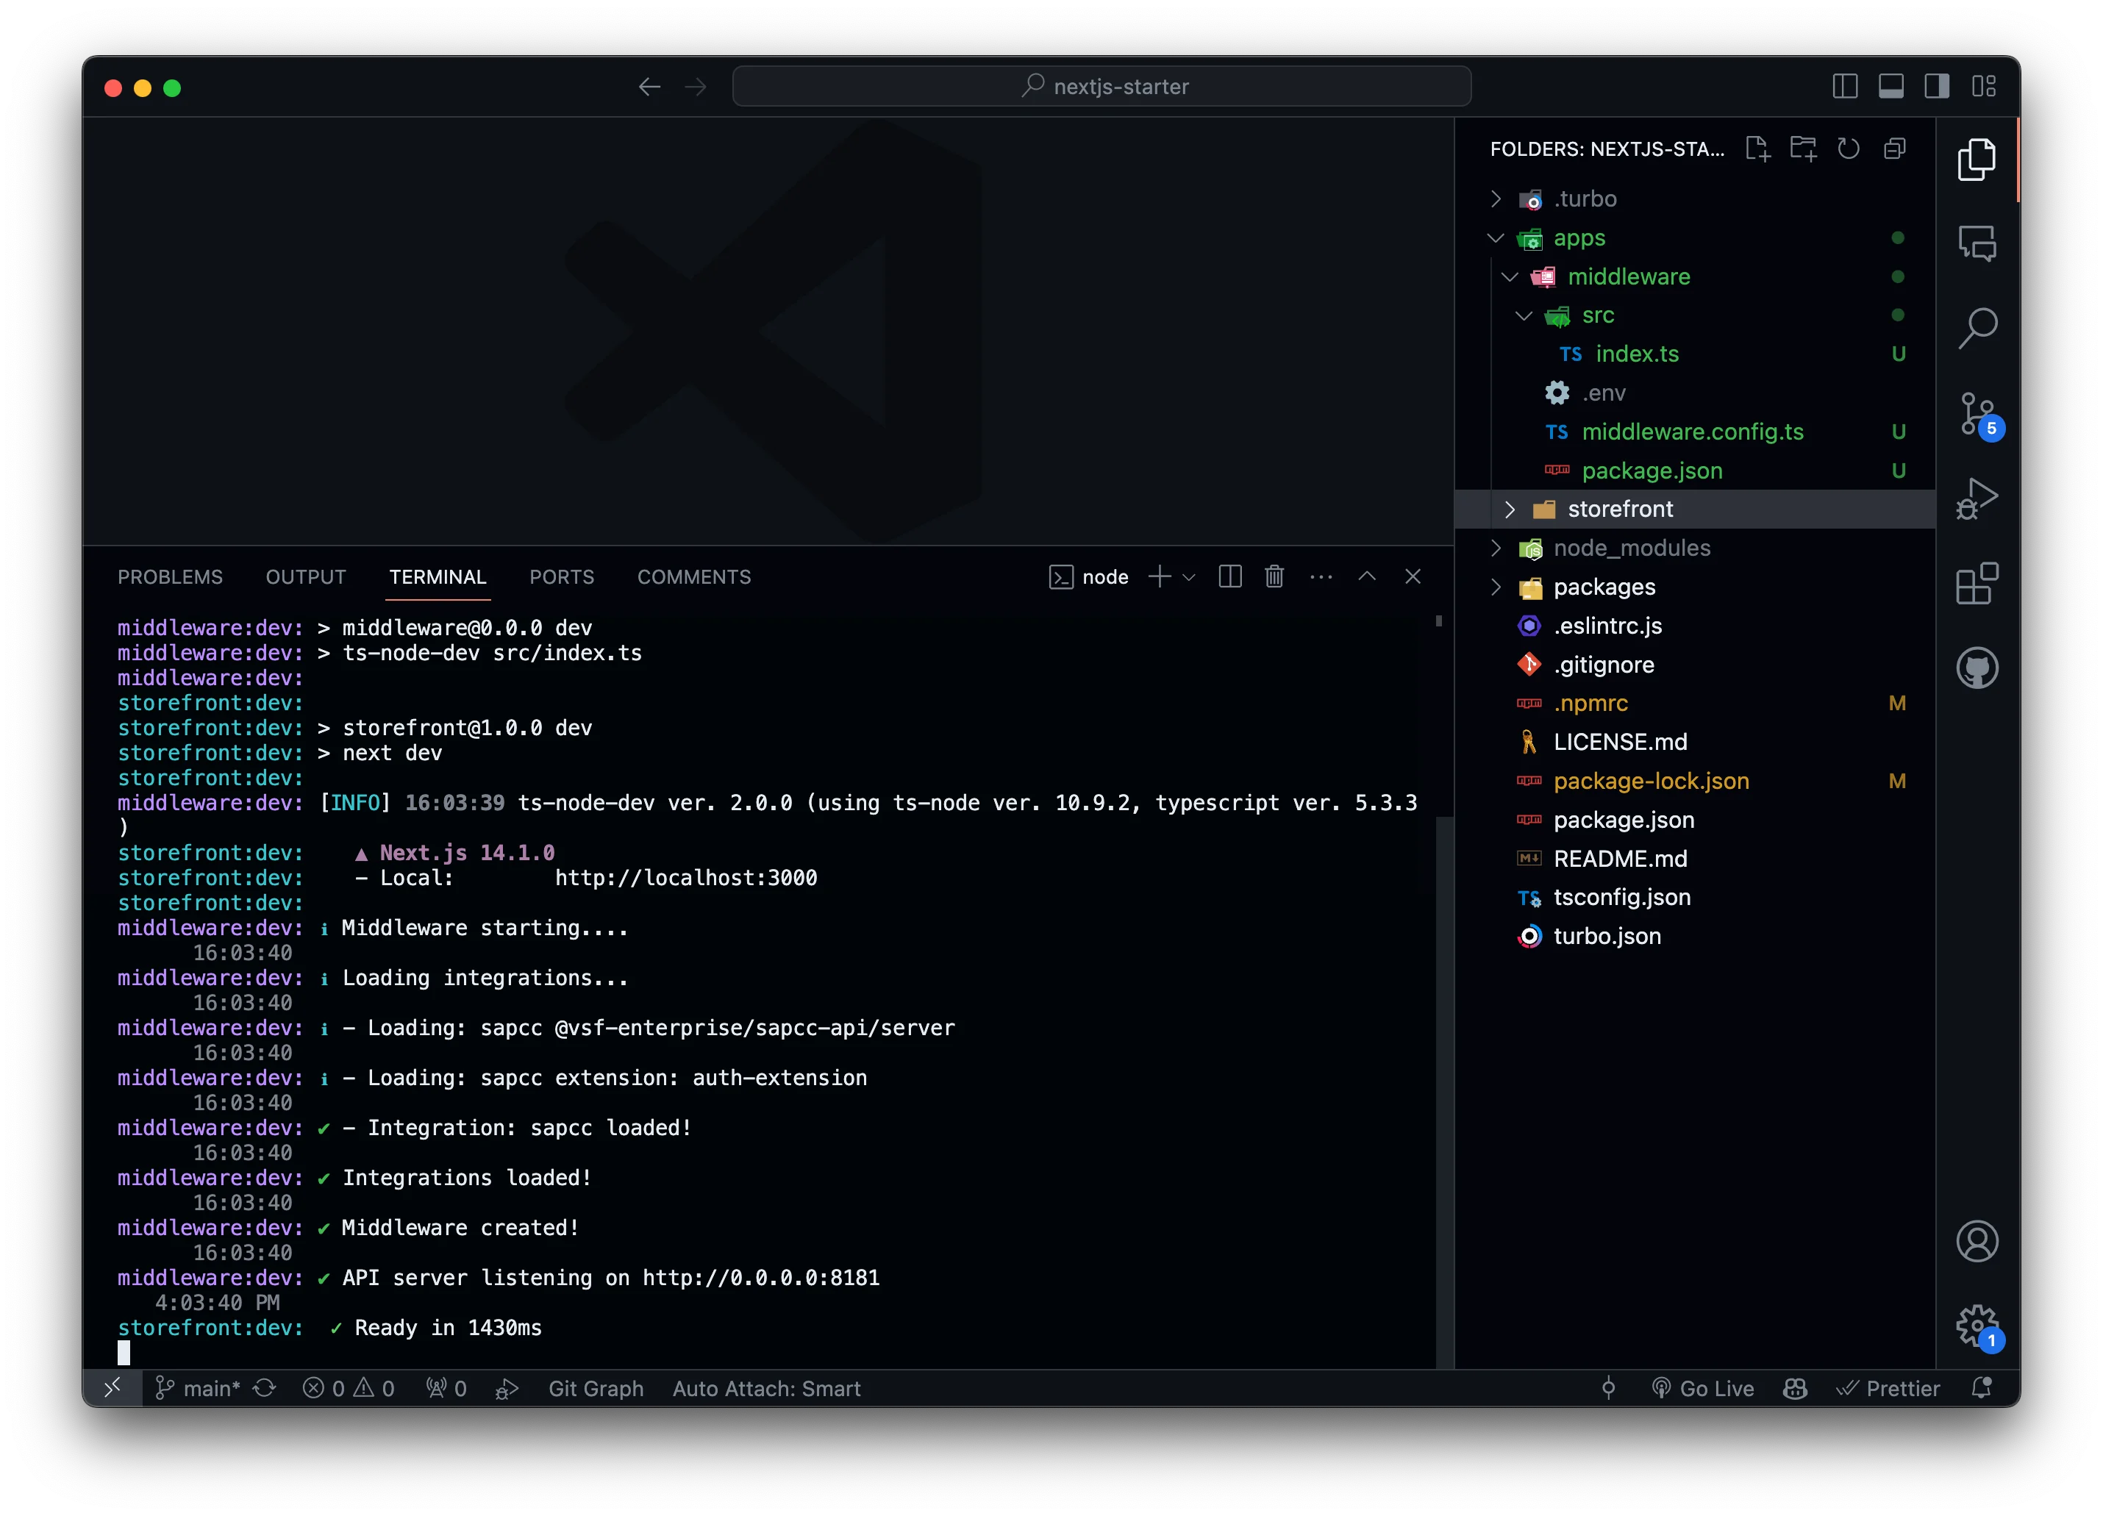Image resolution: width=2103 pixels, height=1516 pixels.
Task: Open Git Graph from the status bar
Action: 596,1388
